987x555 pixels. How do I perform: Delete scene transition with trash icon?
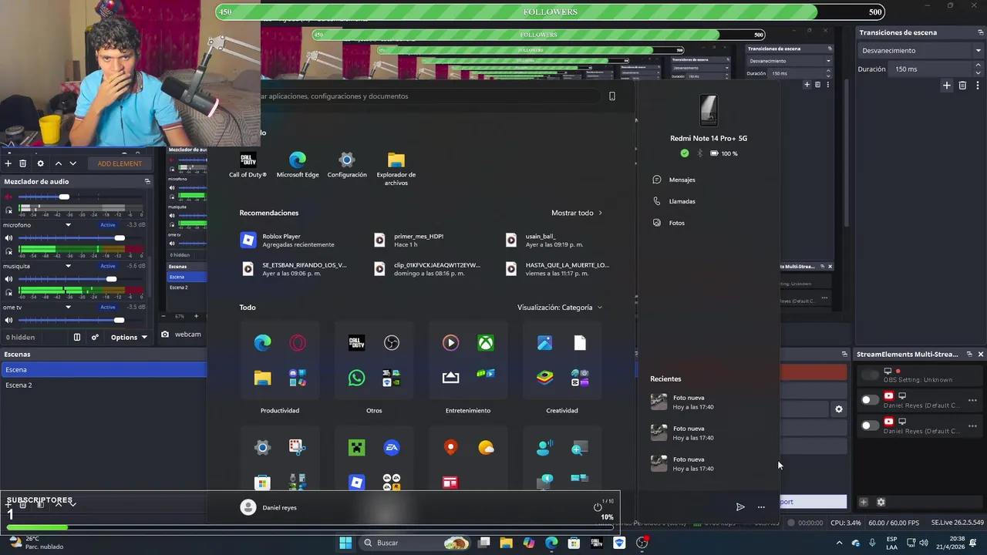point(962,86)
